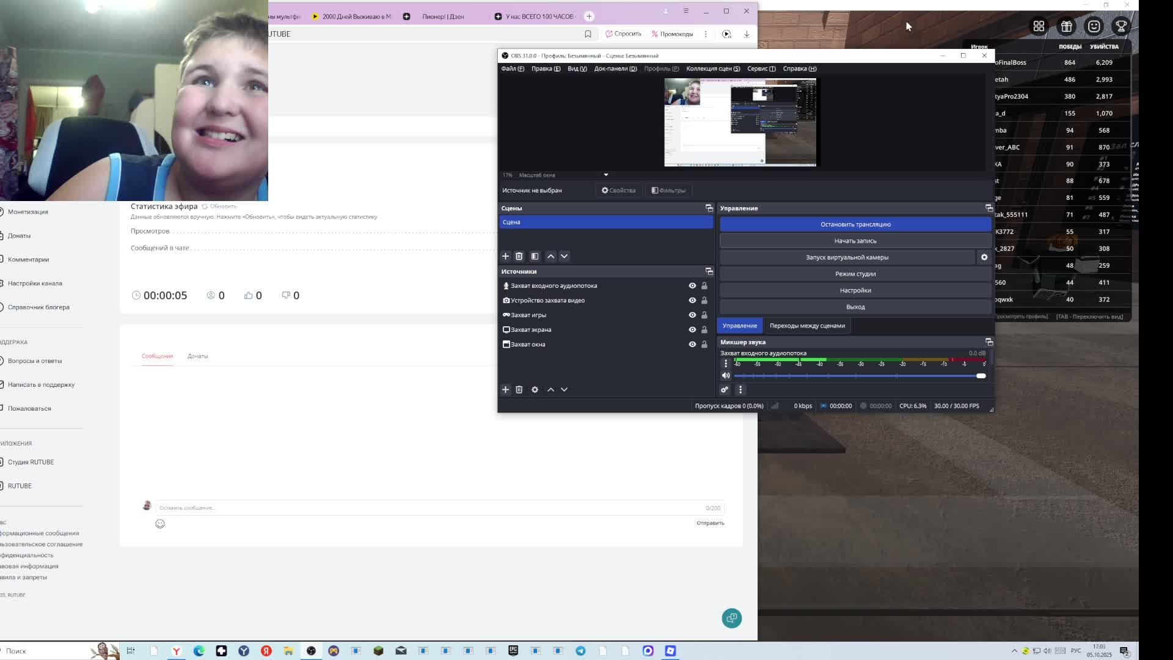Expand the preview scale dropdown arrow
1173x660 pixels.
(x=605, y=175)
